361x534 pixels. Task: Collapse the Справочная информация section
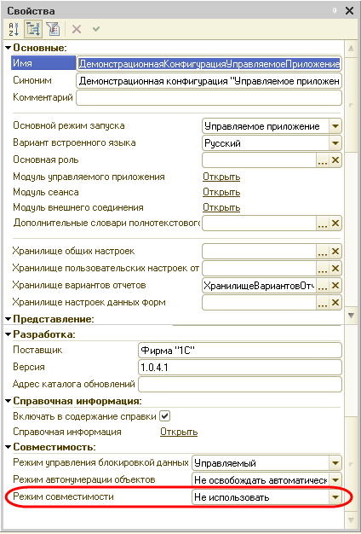[x=9, y=401]
